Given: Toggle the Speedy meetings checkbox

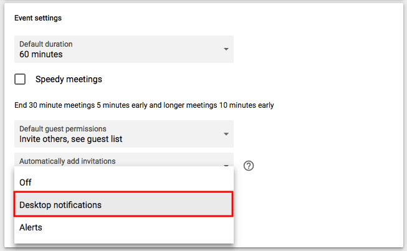Looking at the screenshot, I should (x=21, y=79).
